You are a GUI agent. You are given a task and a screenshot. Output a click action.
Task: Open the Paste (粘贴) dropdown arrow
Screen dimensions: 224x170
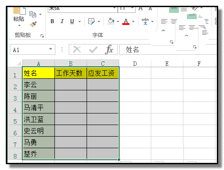[19, 25]
